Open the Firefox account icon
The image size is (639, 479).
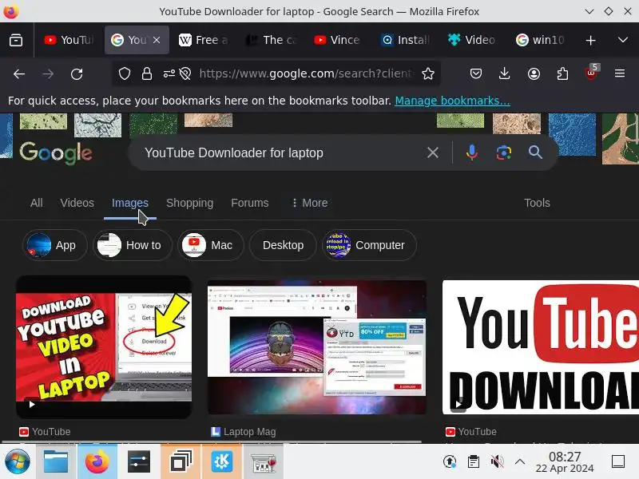point(534,73)
